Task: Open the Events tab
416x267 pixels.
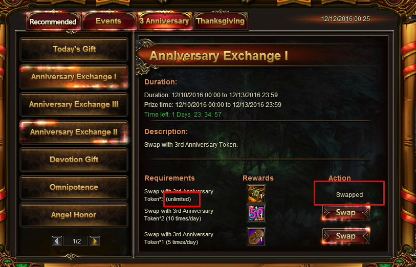Action: coord(108,21)
